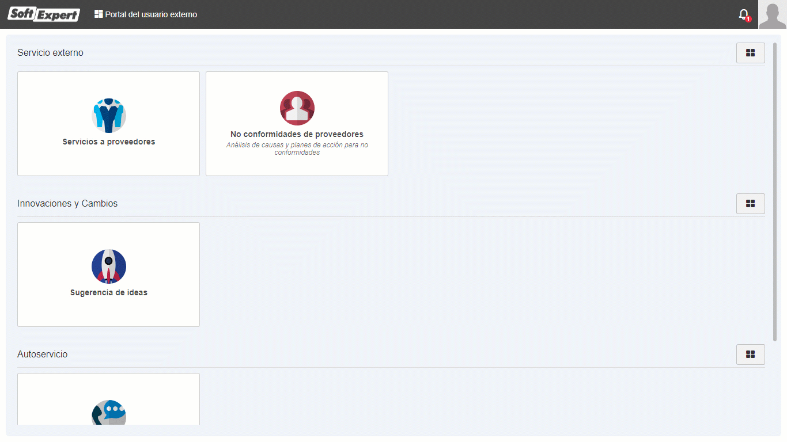Viewport: 787px width, 442px height.
Task: Click the No conformidades de proveedores icon
Action: [x=297, y=108]
